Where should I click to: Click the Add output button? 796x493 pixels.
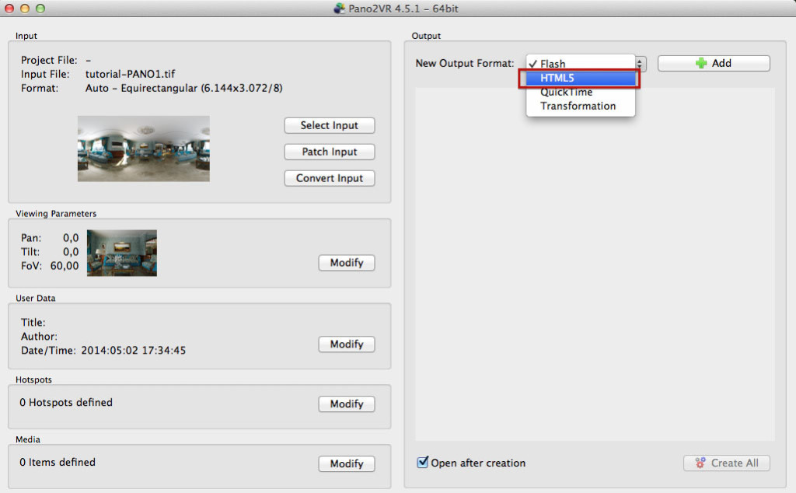point(714,63)
